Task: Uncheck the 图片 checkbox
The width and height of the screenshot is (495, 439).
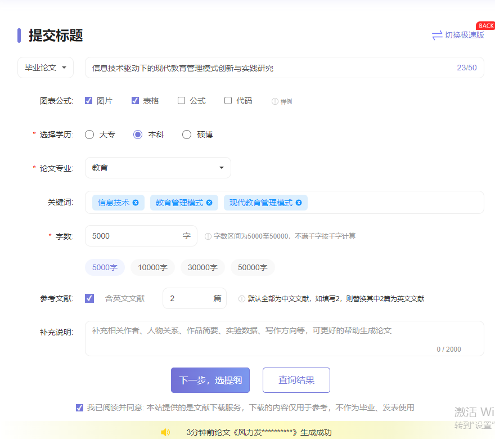Action: tap(88, 101)
